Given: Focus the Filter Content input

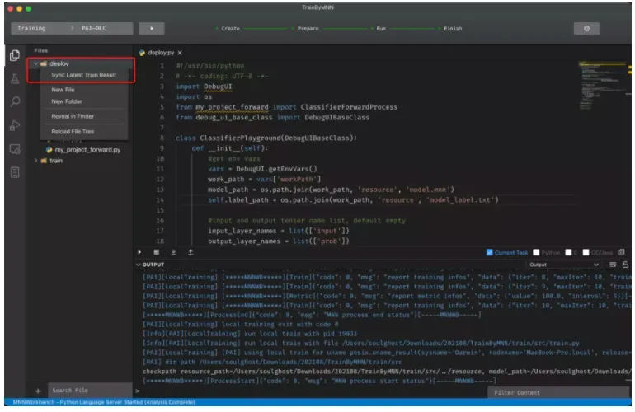Looking at the screenshot, I should click(x=559, y=392).
